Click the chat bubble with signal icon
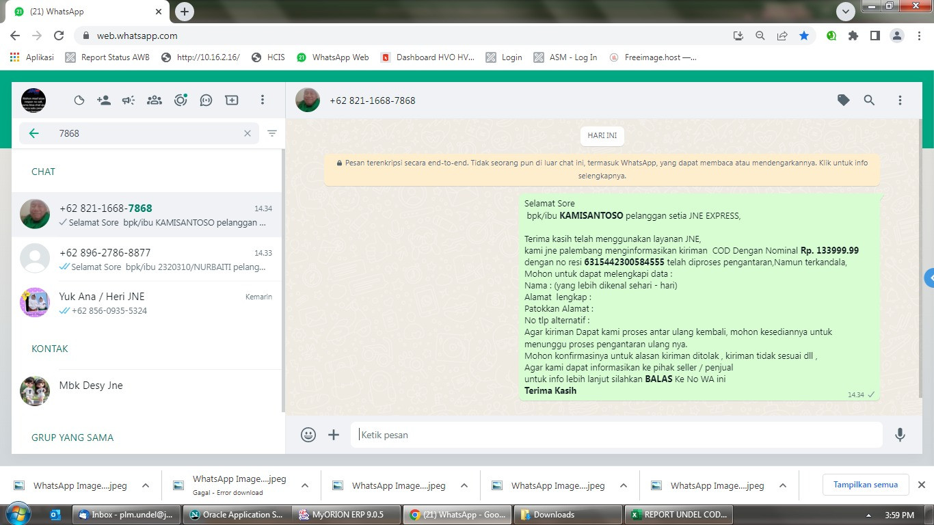 pyautogui.click(x=206, y=100)
